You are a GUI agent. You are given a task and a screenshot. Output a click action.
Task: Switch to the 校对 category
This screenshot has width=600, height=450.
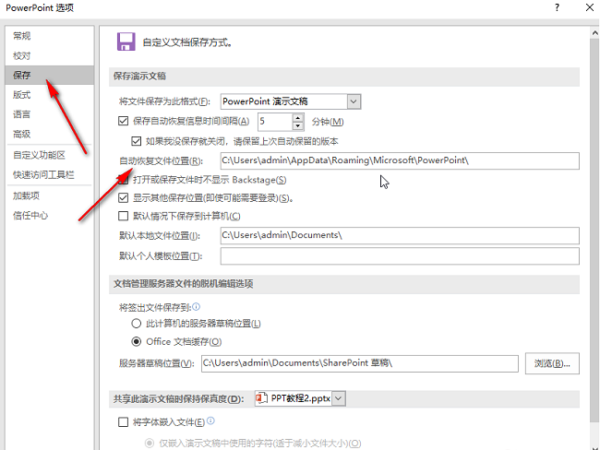click(x=50, y=56)
